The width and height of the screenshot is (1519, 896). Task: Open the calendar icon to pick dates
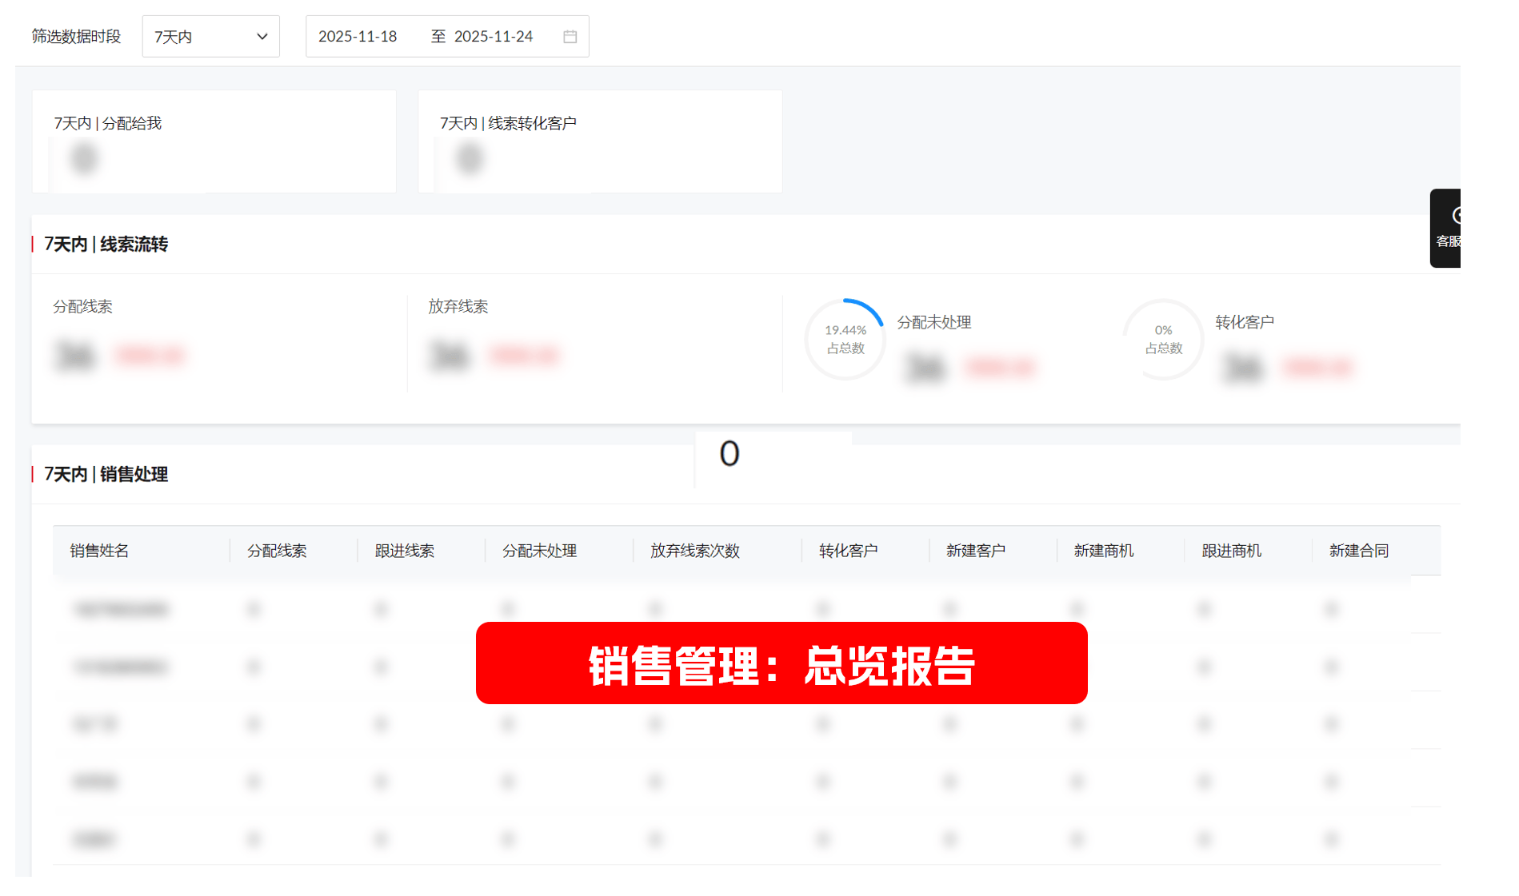pos(570,36)
